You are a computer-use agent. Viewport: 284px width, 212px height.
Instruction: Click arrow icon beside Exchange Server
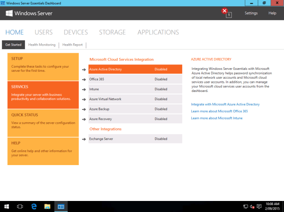84,139
